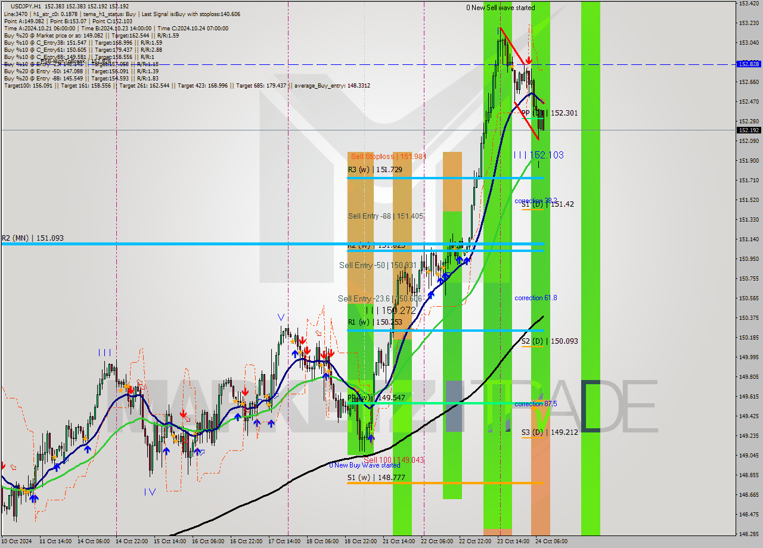The height and width of the screenshot is (548, 763).
Task: Click the '0 New Buy Wave started' label
Action: [x=365, y=465]
